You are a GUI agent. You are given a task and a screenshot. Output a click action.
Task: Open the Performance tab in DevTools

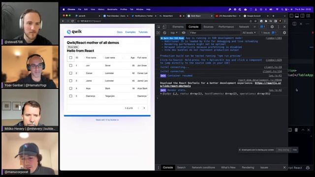pyautogui.click(x=226, y=27)
